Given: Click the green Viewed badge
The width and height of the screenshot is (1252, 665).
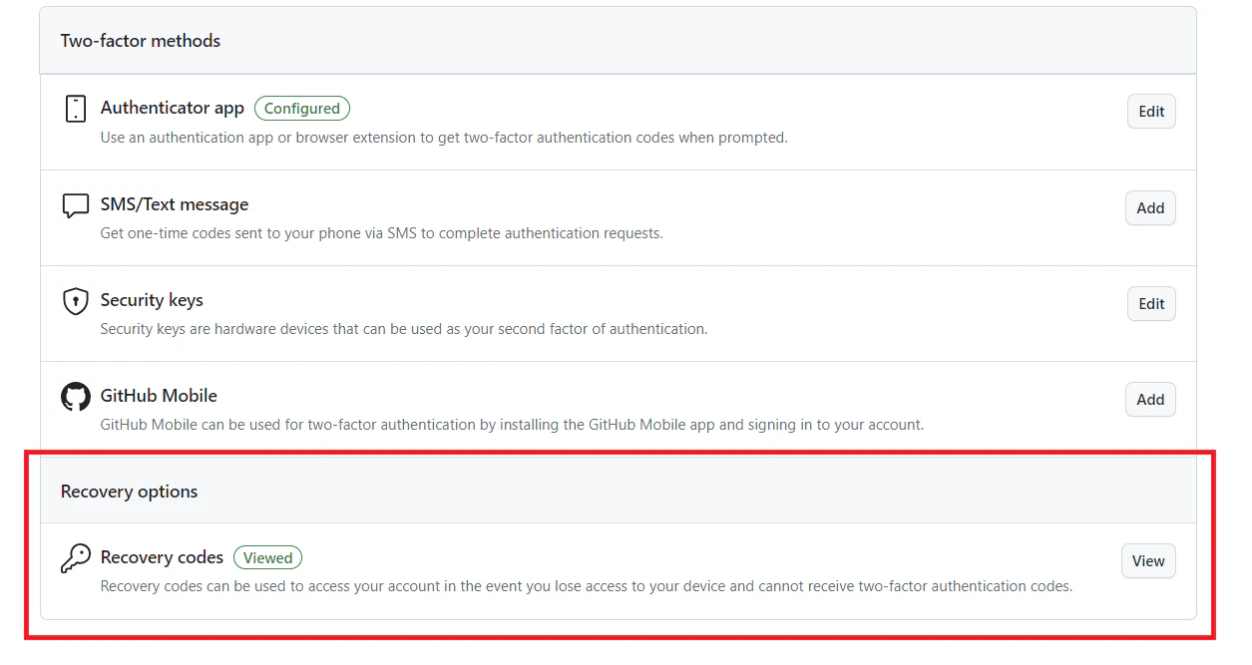Looking at the screenshot, I should tap(267, 557).
